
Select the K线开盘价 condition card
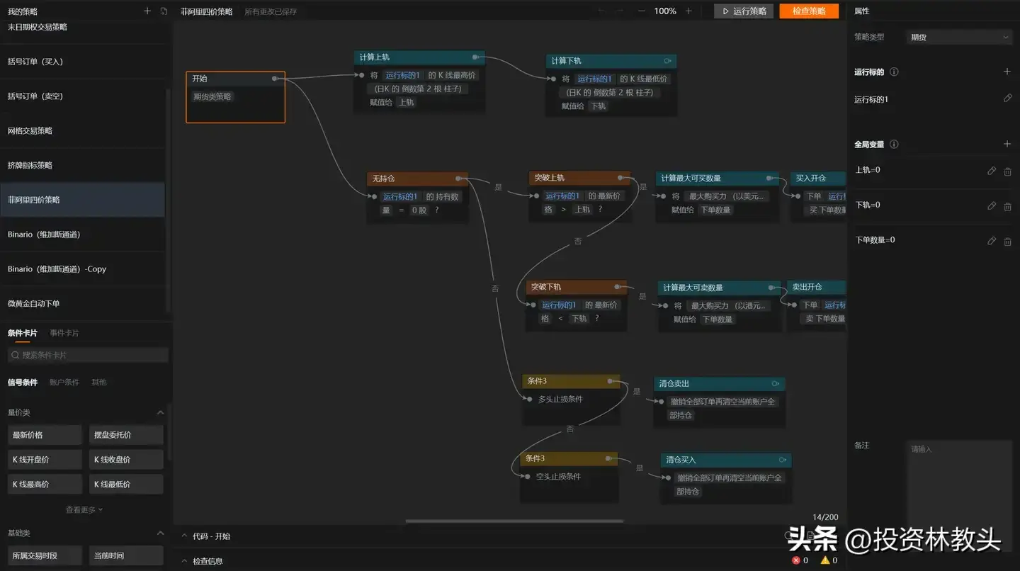(x=45, y=460)
